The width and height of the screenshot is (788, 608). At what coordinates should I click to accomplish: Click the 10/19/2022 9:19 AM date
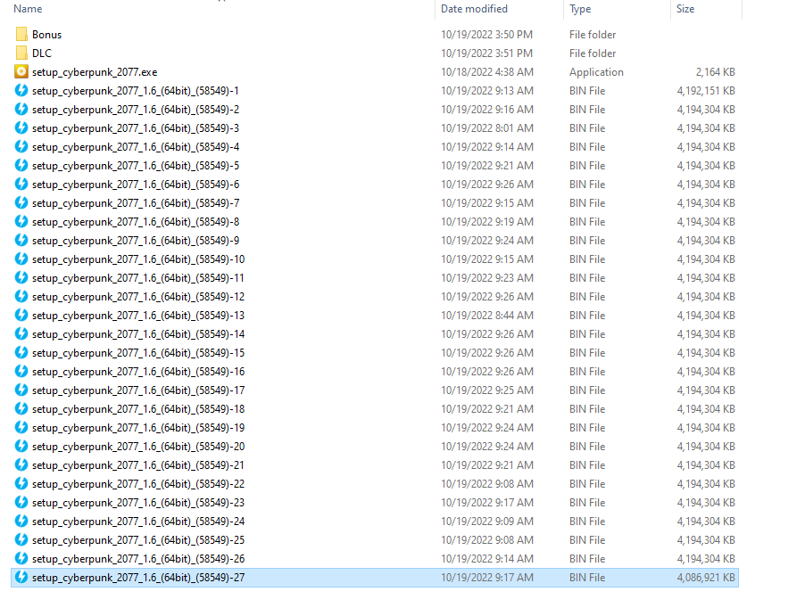(487, 222)
